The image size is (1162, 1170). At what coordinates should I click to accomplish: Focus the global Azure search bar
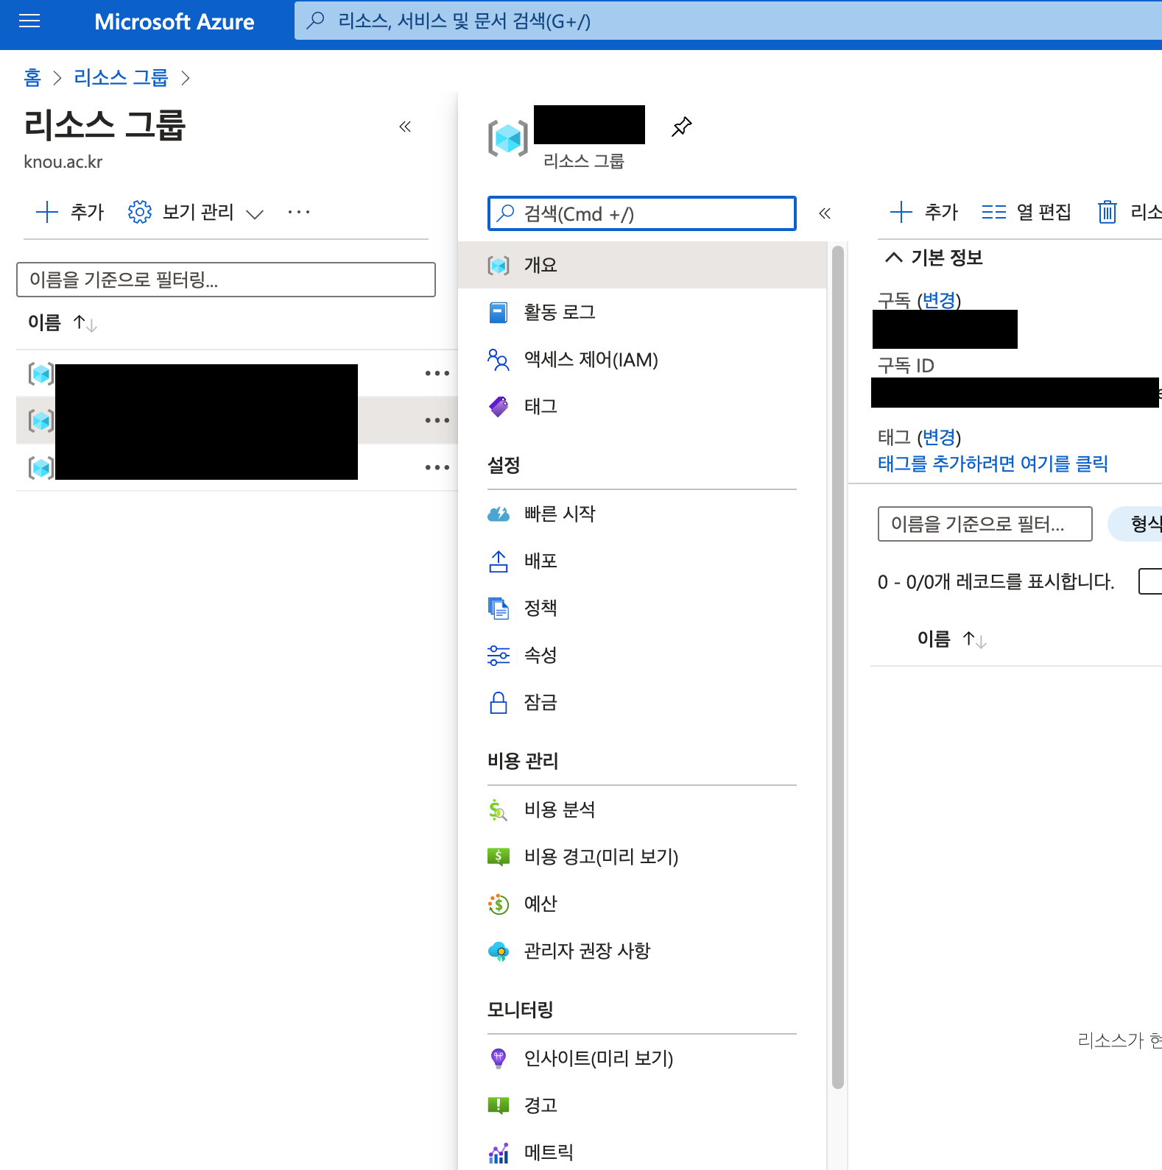click(728, 21)
